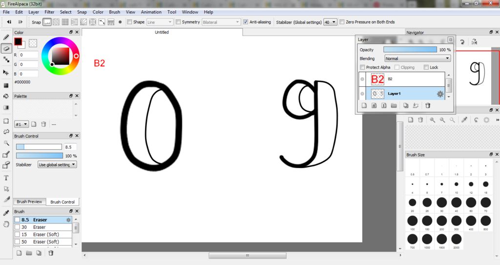500x265 pixels.
Task: Add a new layer in Layer panel
Action: [x=364, y=105]
